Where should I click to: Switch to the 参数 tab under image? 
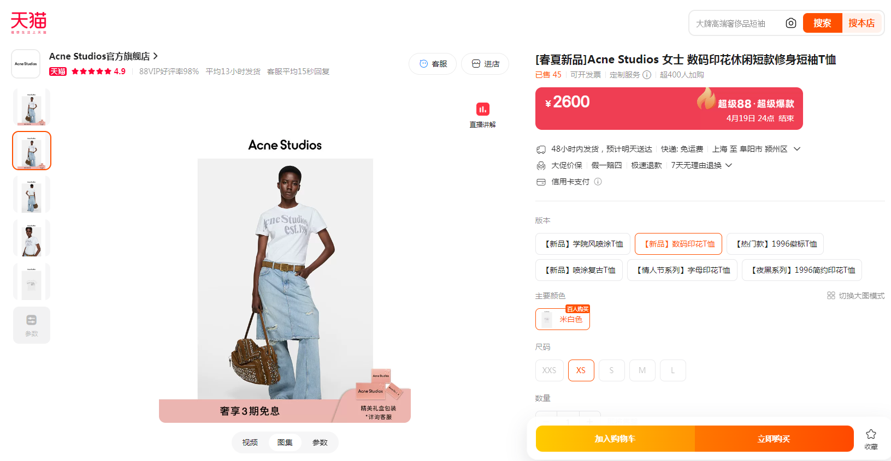320,442
